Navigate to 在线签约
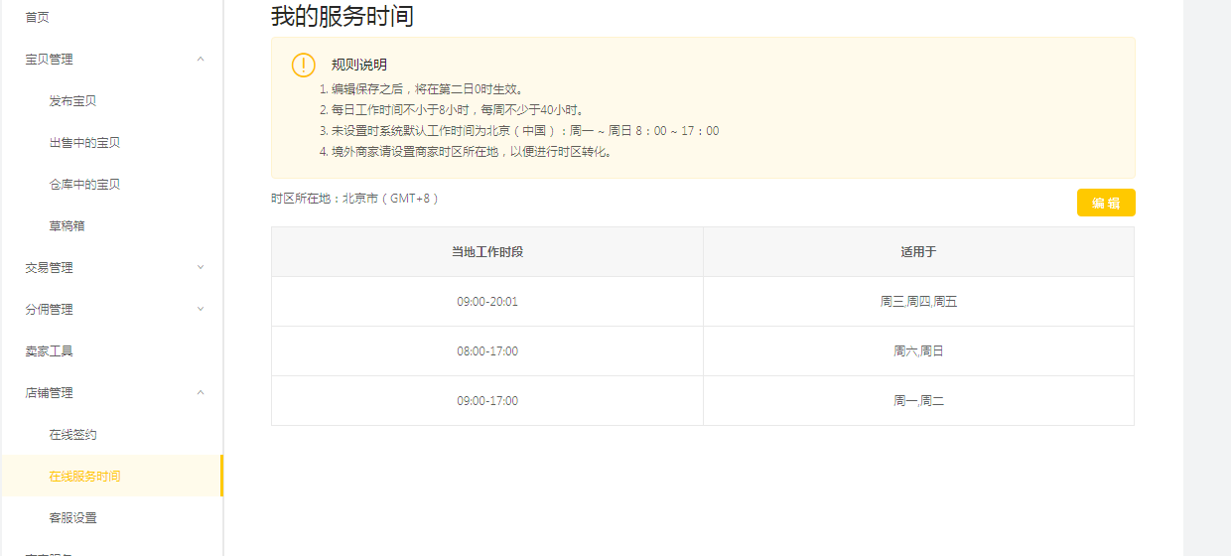Screen dimensions: 1231x556 pos(72,435)
